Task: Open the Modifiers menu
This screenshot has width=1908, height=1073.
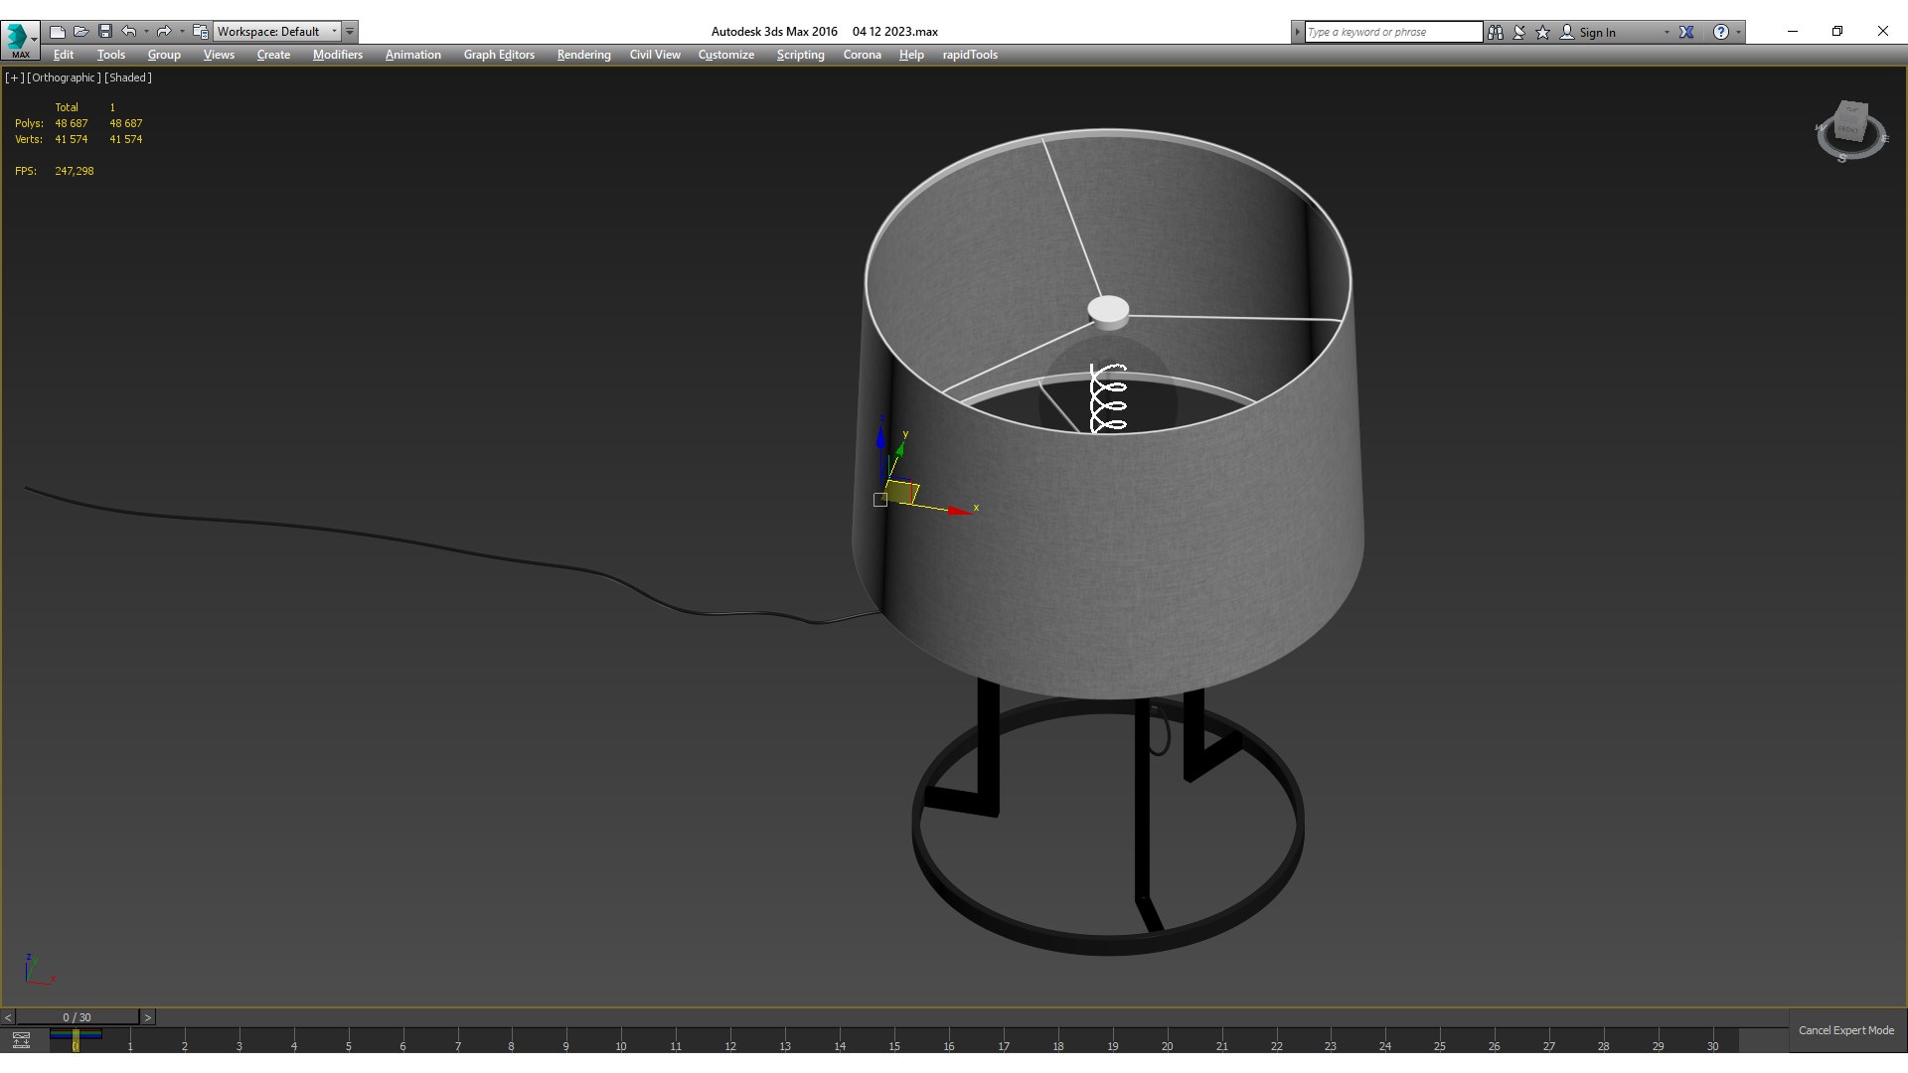Action: [x=337, y=55]
